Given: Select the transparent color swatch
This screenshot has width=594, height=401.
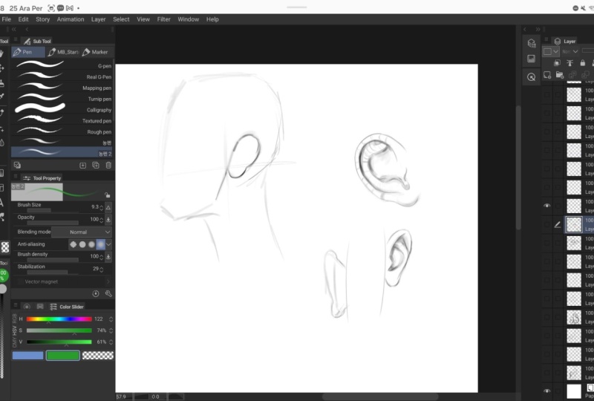Looking at the screenshot, I should [x=98, y=355].
